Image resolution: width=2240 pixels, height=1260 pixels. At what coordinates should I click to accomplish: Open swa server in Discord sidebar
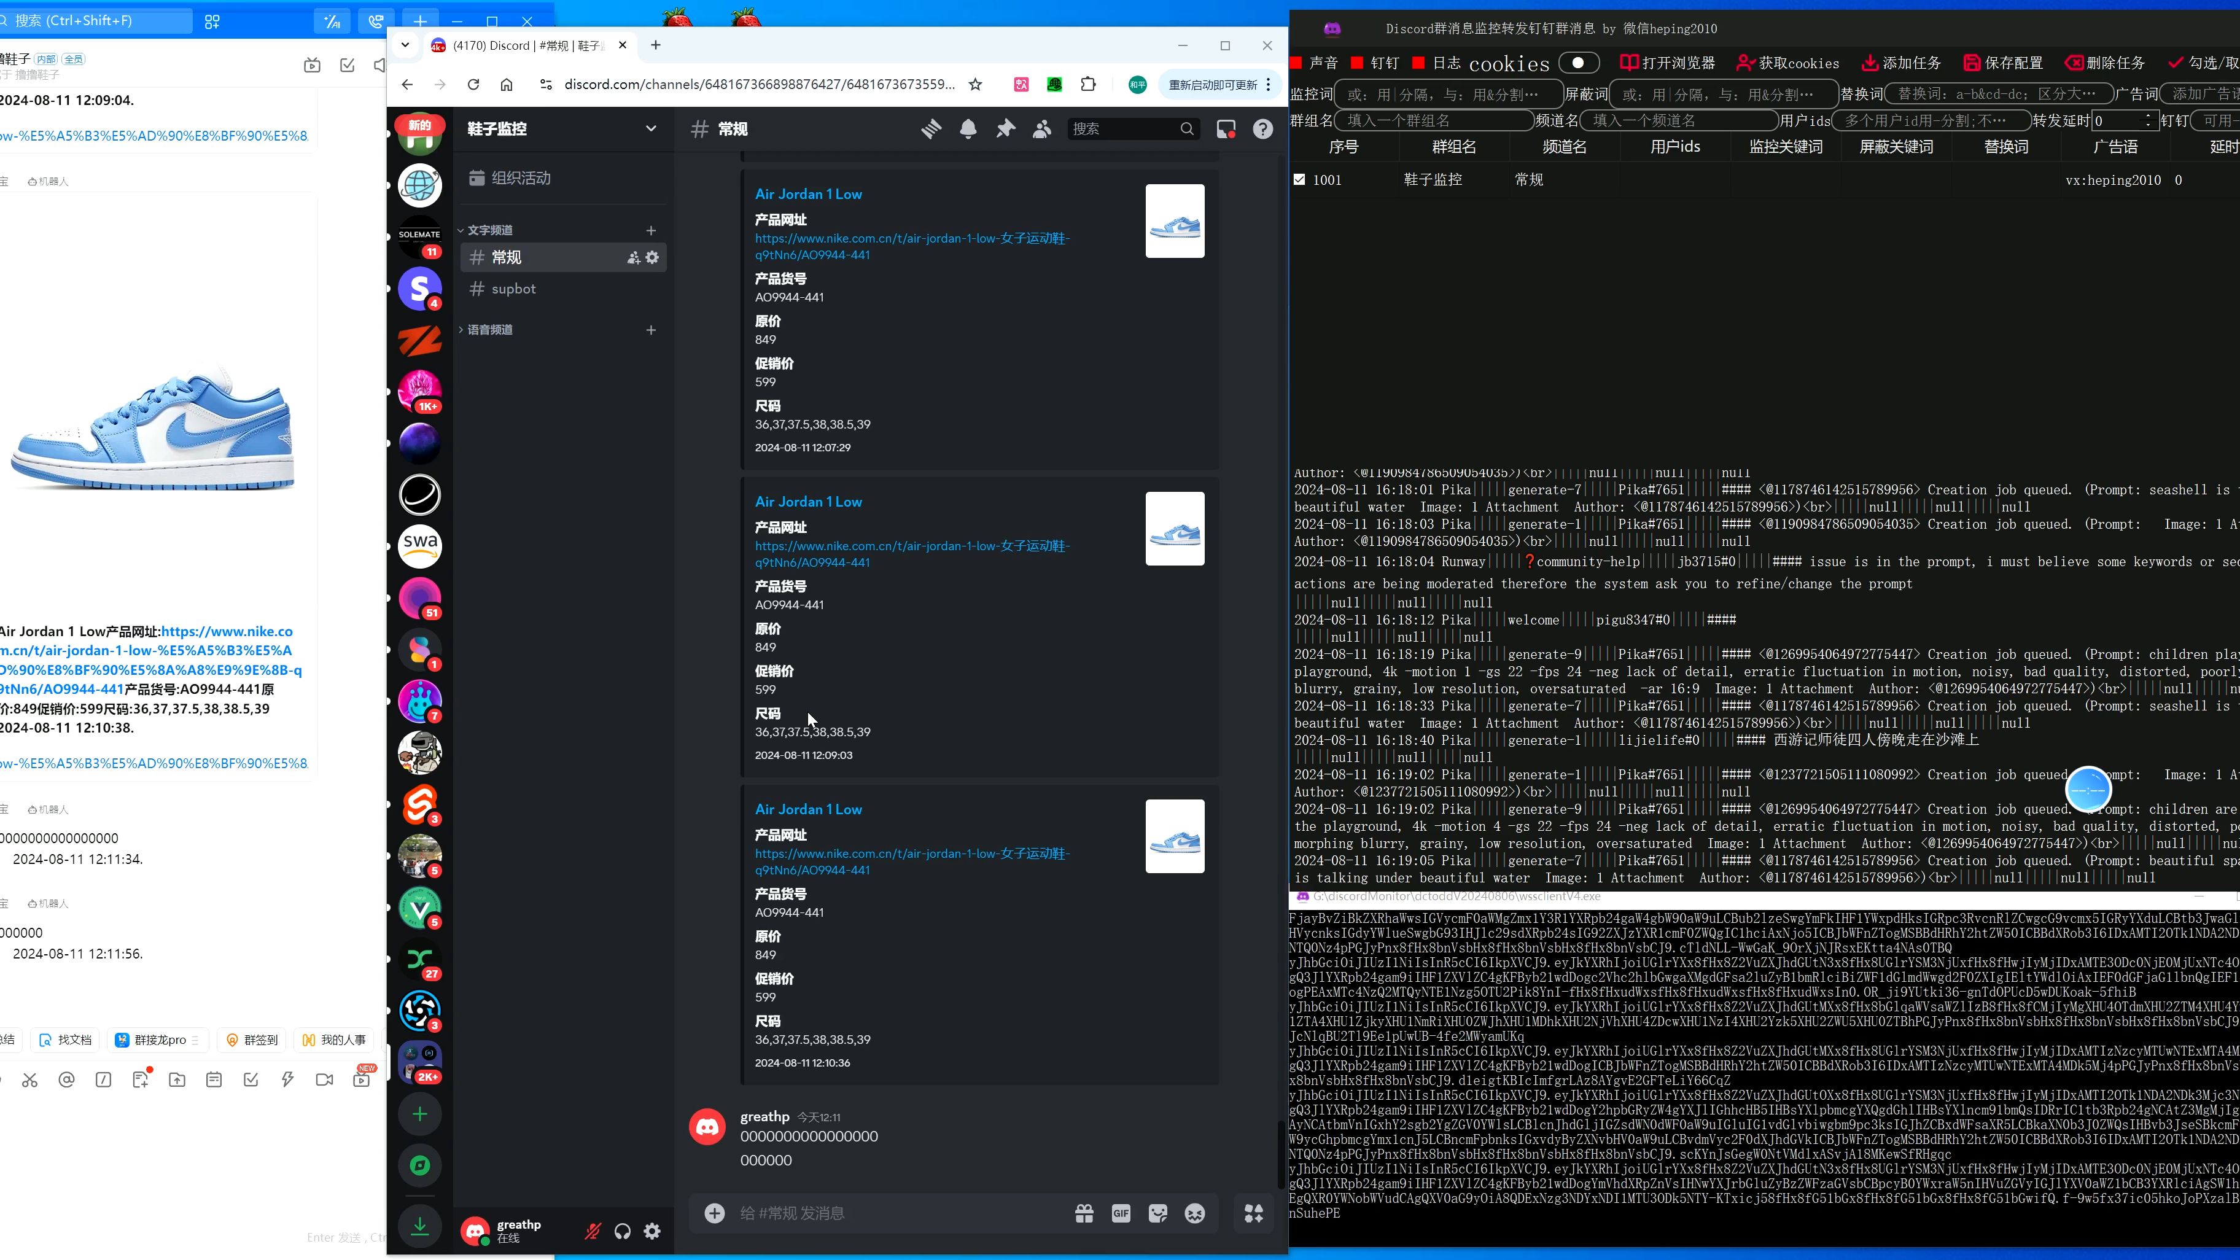420,546
